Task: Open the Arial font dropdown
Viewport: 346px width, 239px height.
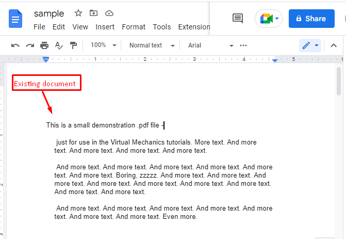Action: [x=210, y=45]
